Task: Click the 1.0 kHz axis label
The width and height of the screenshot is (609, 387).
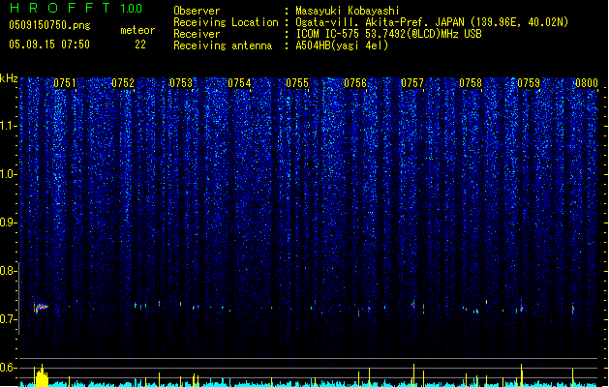Action: (x=8, y=174)
